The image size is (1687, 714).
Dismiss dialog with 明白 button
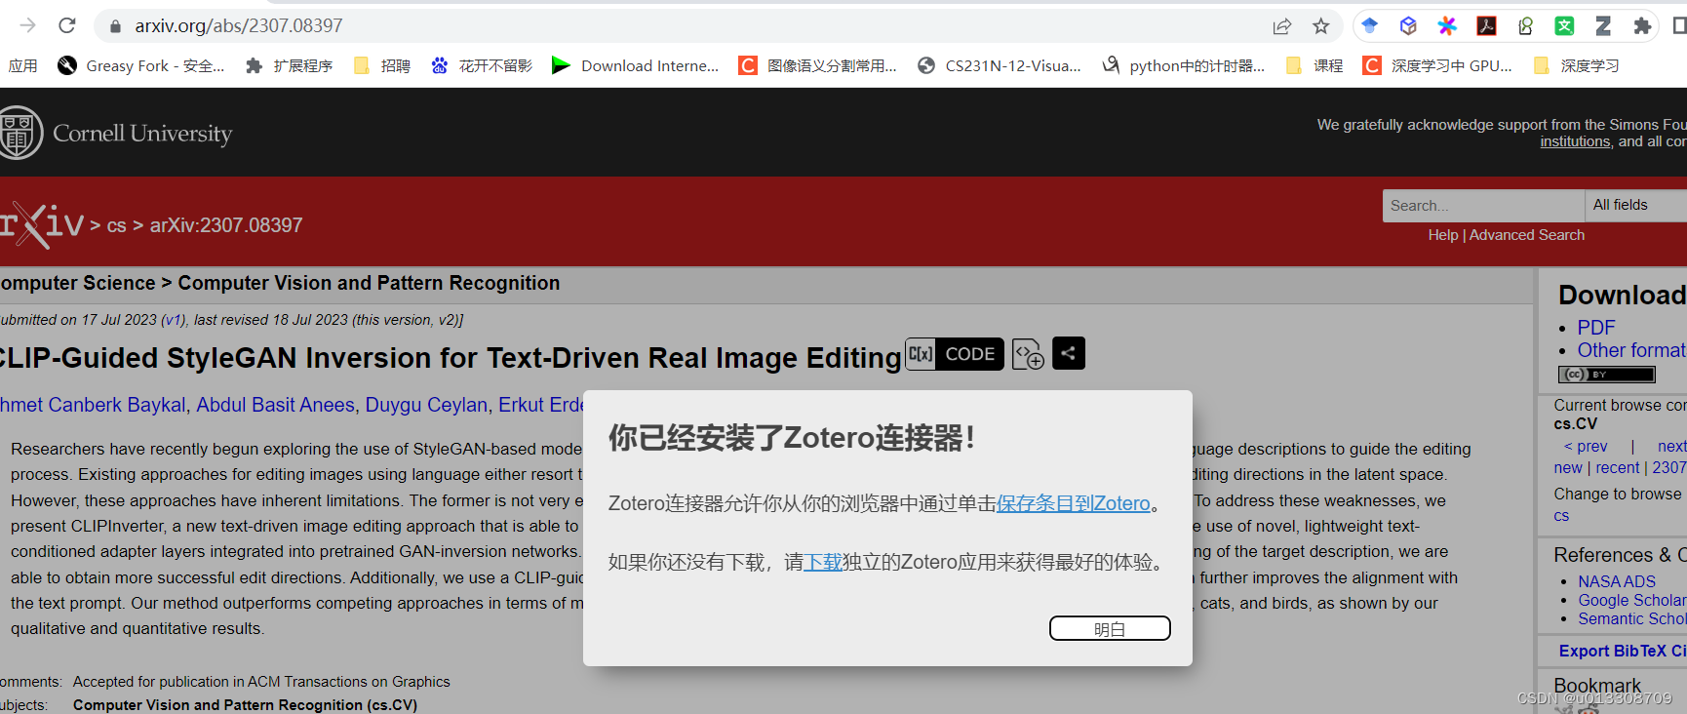pyautogui.click(x=1110, y=628)
